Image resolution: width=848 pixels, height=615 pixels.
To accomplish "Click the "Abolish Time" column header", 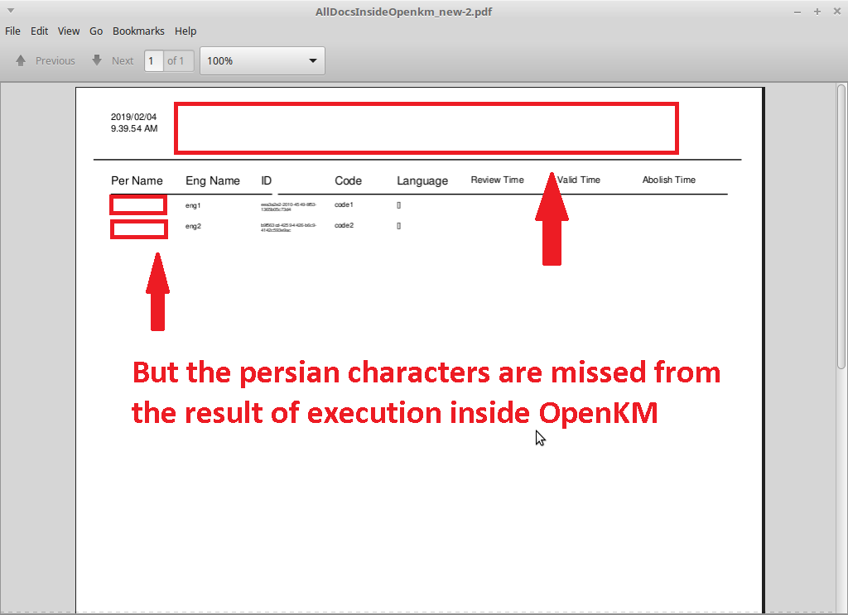I will [668, 180].
